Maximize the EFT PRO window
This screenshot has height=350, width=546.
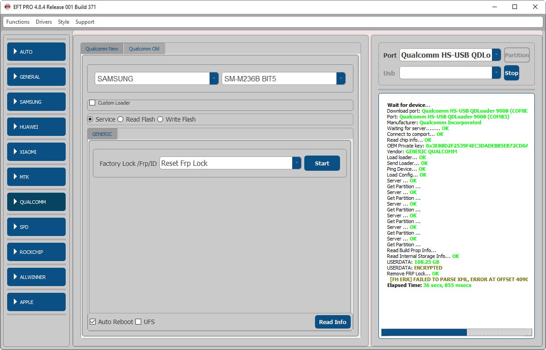[515, 7]
